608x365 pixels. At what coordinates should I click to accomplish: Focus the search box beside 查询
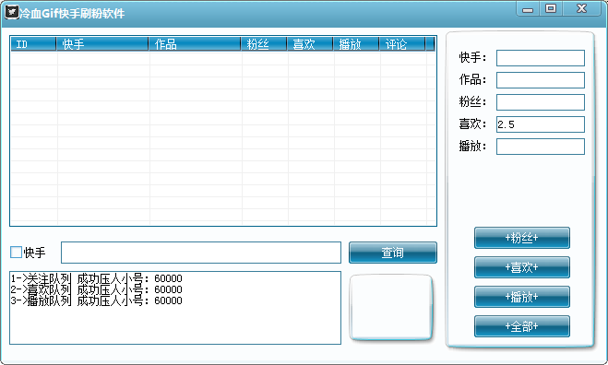[201, 253]
